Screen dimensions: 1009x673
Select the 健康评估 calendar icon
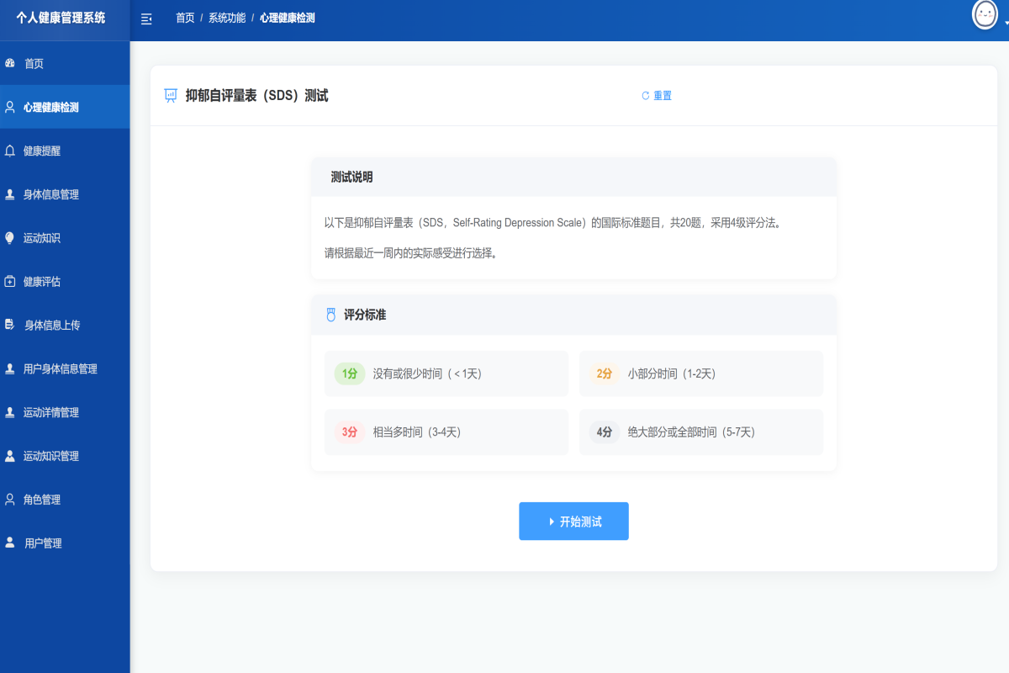[10, 281]
